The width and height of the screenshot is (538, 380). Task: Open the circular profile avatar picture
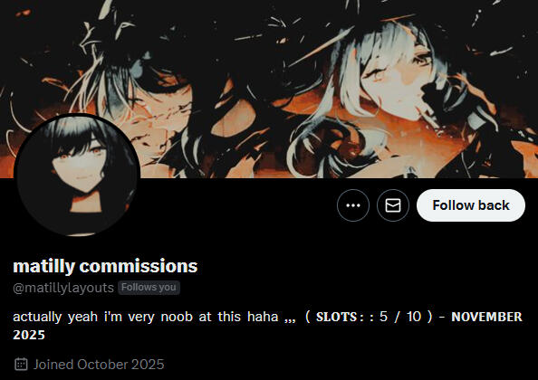(77, 176)
